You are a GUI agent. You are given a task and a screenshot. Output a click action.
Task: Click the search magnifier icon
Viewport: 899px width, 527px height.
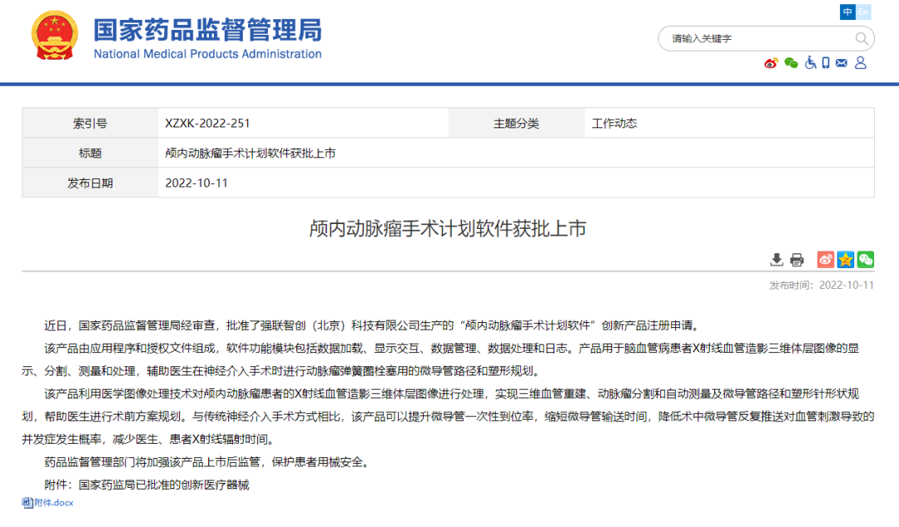point(862,38)
